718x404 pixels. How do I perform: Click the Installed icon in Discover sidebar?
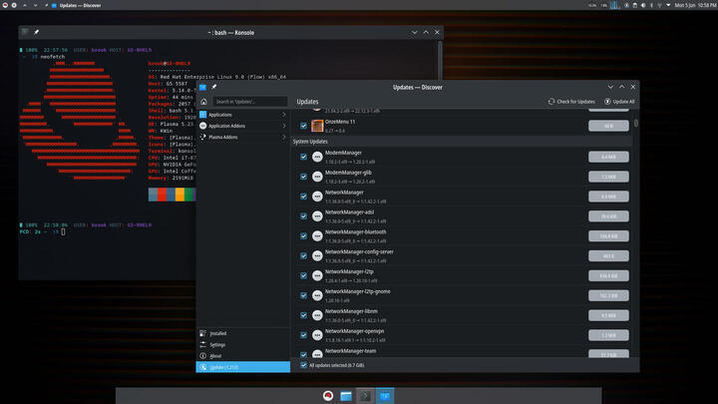coord(202,333)
